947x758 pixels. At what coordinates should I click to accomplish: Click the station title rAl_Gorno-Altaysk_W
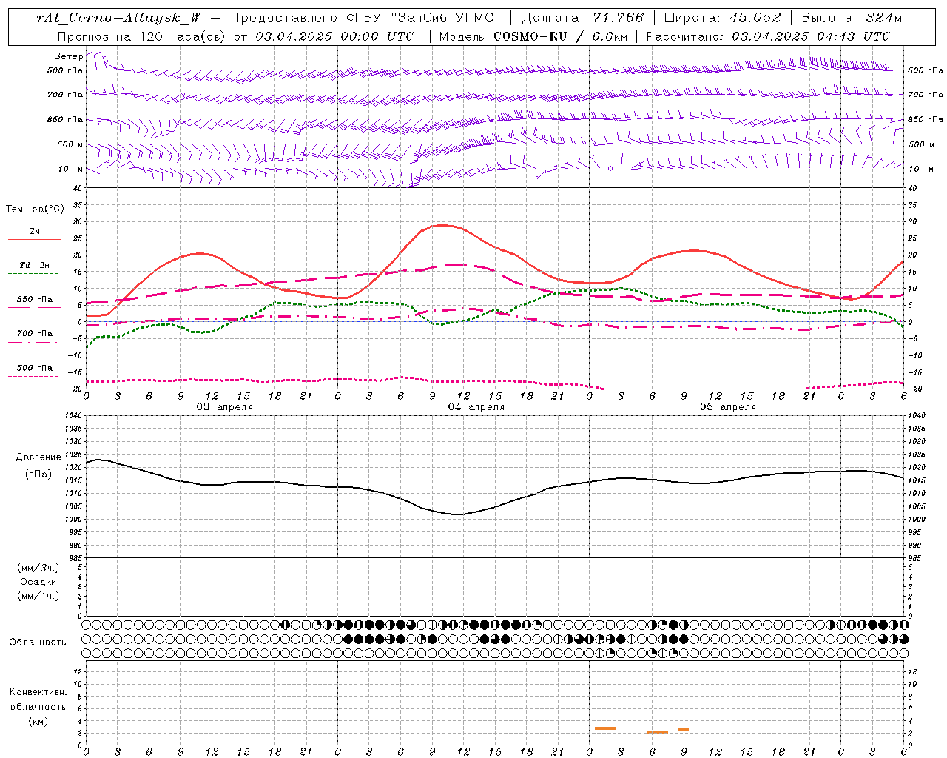click(x=118, y=18)
